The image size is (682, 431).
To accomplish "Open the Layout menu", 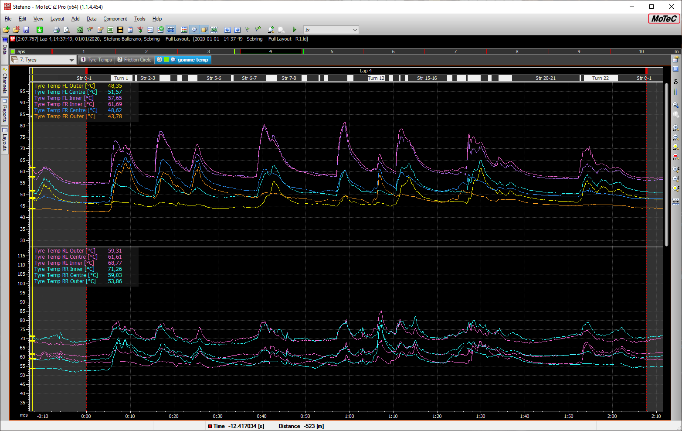I will (57, 19).
